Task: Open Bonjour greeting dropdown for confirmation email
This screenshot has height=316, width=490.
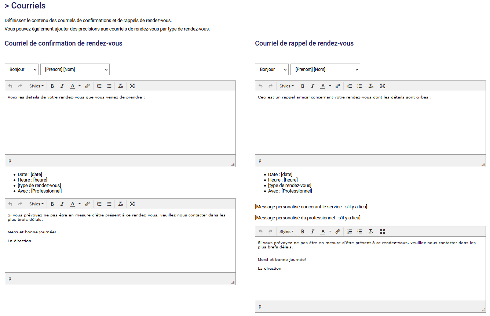Action: 22,69
